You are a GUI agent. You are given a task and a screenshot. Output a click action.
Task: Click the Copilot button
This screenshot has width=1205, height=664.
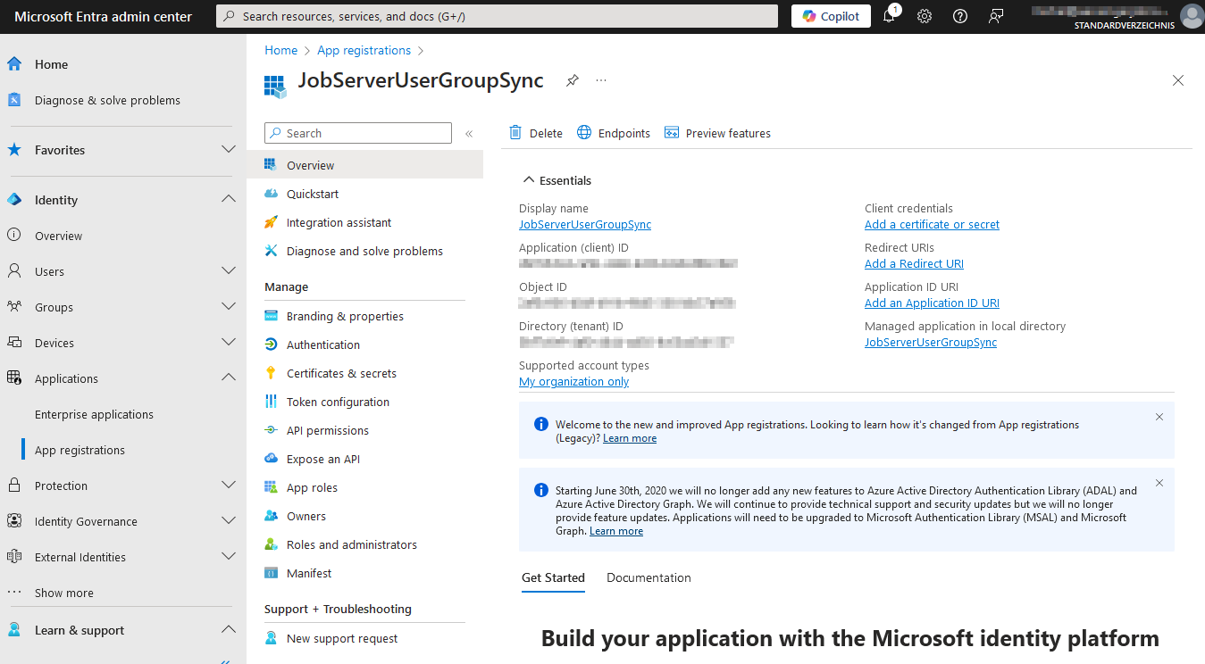tap(831, 16)
